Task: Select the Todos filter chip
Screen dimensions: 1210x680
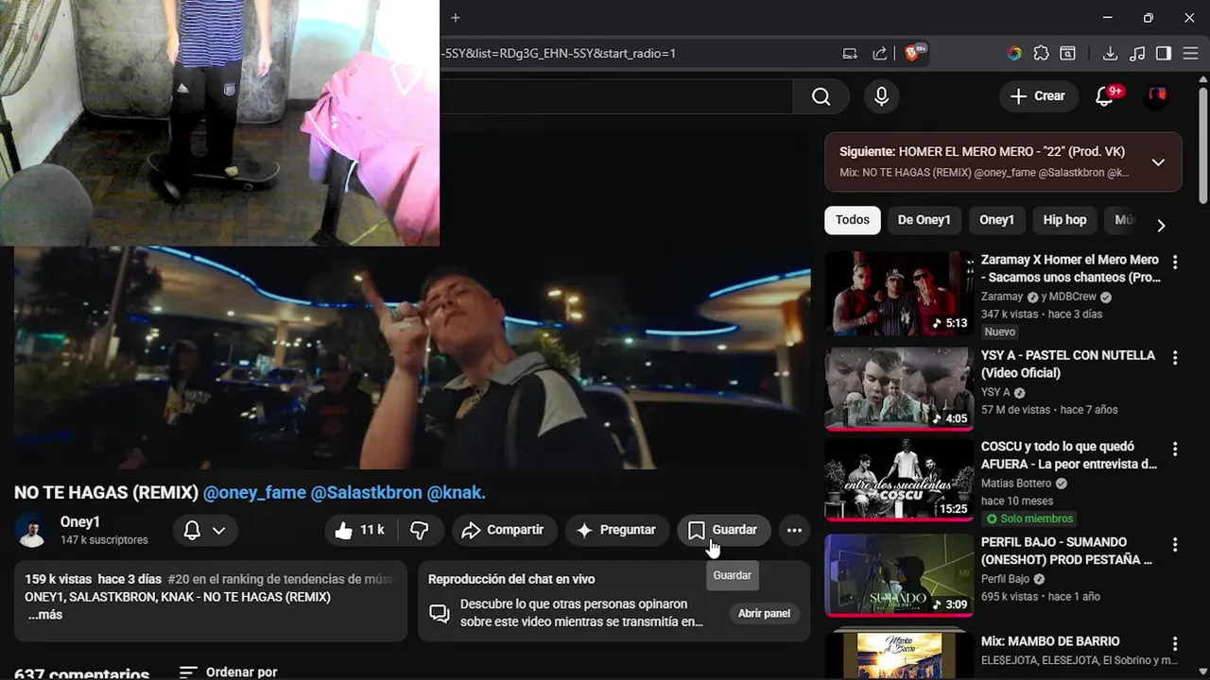Action: pyautogui.click(x=852, y=220)
